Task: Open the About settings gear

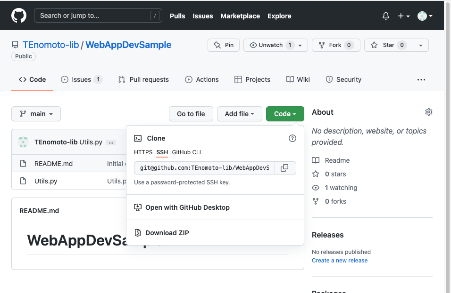Action: click(428, 112)
